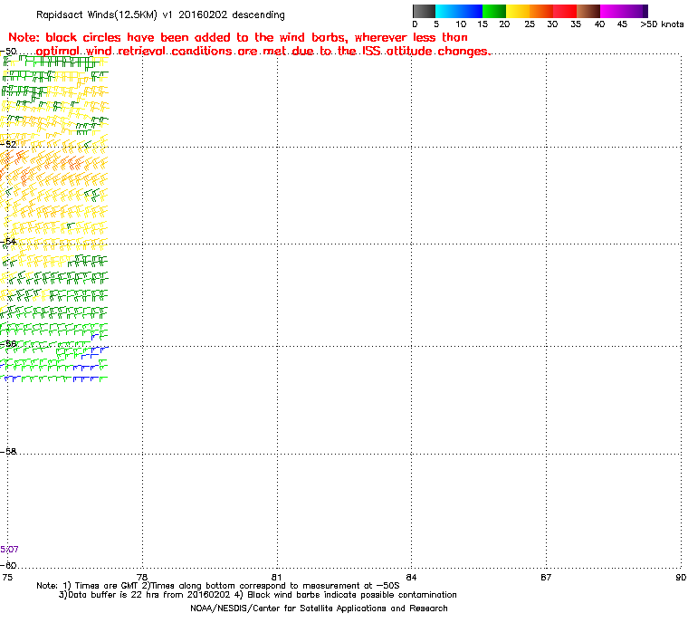Click the longitude label '78'
Screen dimensions: 688x623
142,578
